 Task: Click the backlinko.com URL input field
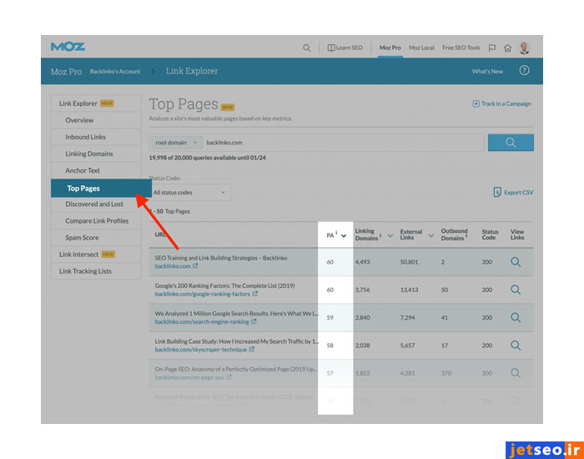[342, 143]
